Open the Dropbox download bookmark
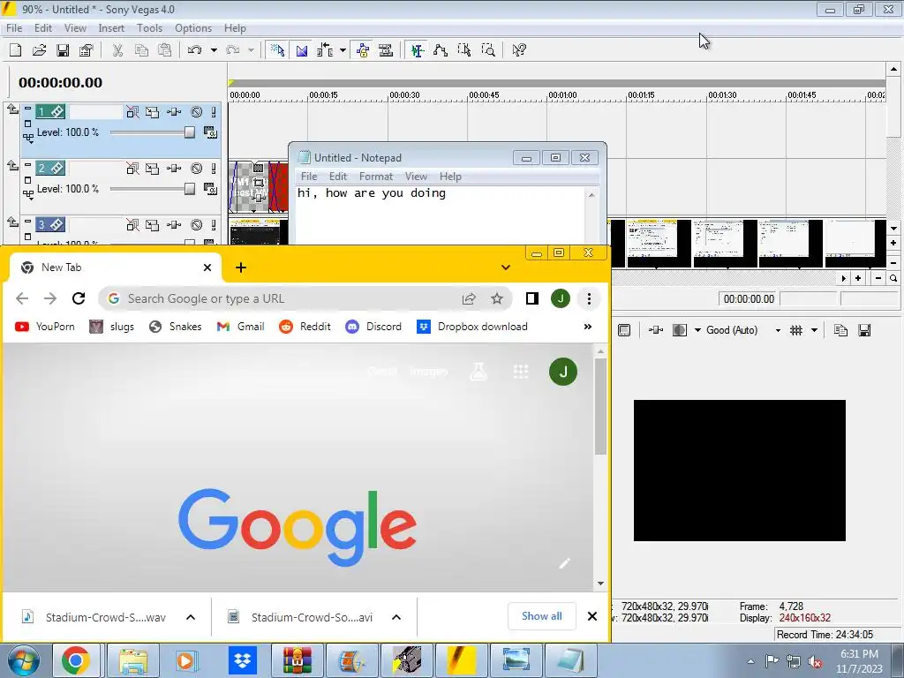904x678 pixels. pyautogui.click(x=472, y=327)
